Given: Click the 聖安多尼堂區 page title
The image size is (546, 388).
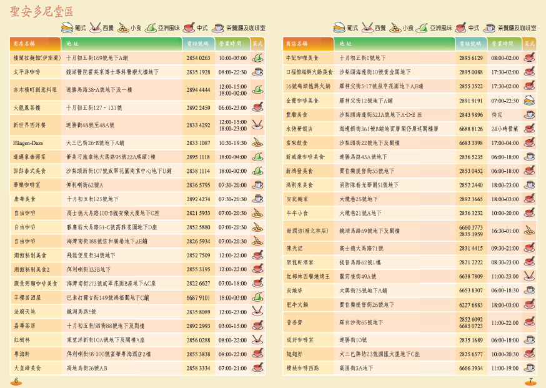Looking at the screenshot, I should (x=42, y=12).
